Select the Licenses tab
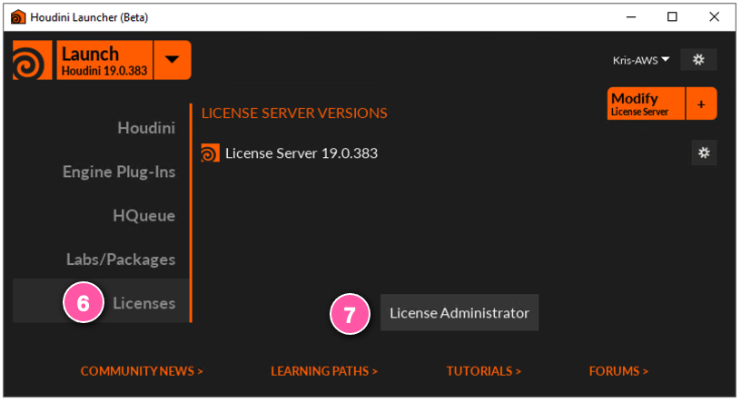The height and width of the screenshot is (402, 741). 101,301
